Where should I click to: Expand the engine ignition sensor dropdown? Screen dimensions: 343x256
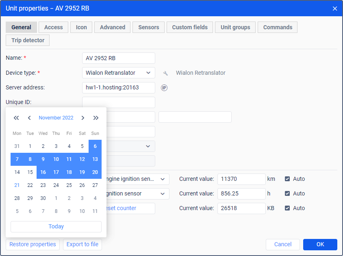[x=163, y=179]
